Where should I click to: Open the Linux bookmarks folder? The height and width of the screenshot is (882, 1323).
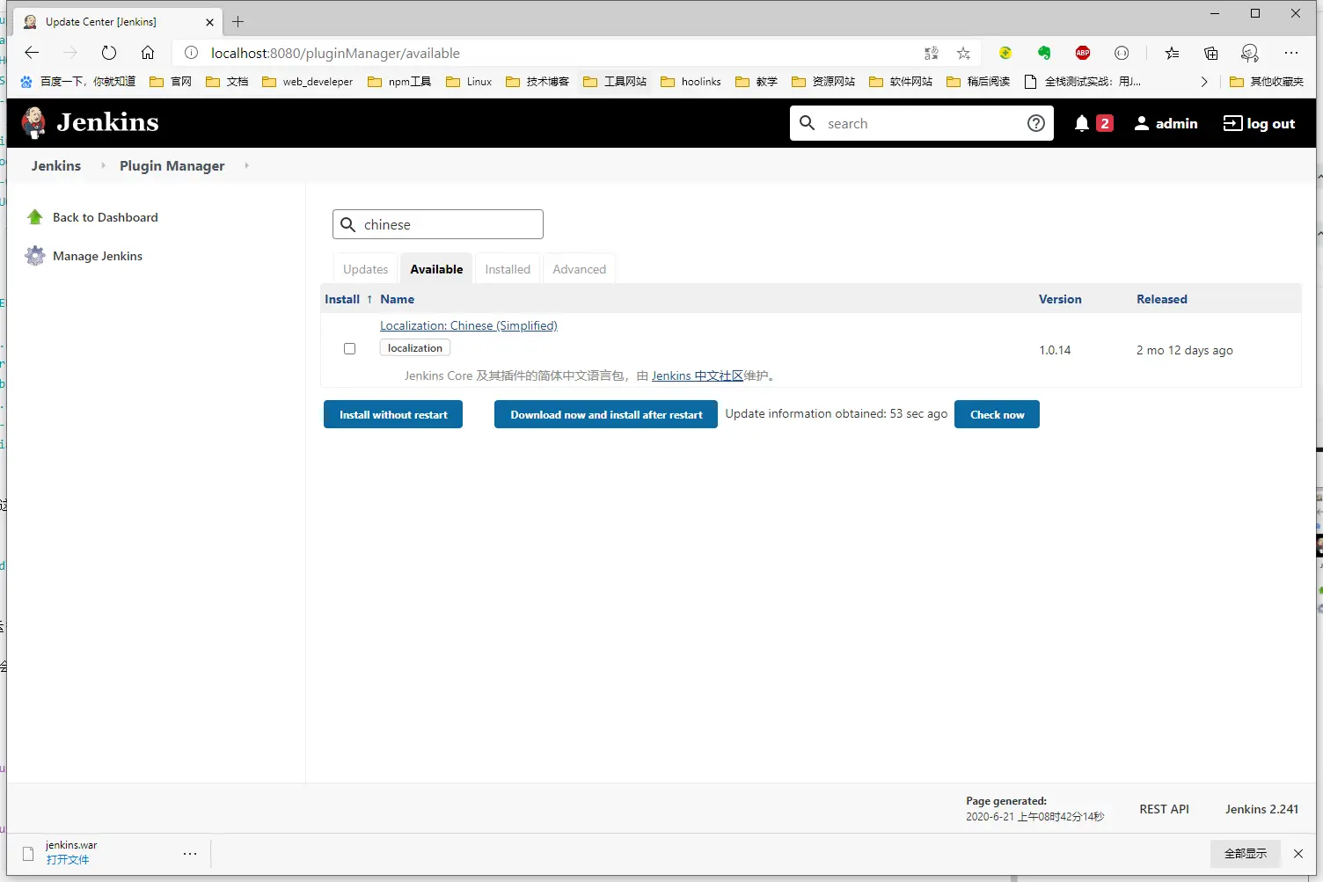pos(469,82)
